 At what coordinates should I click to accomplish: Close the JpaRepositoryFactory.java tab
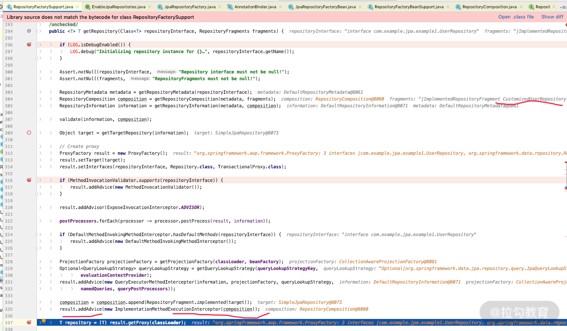tap(220, 7)
